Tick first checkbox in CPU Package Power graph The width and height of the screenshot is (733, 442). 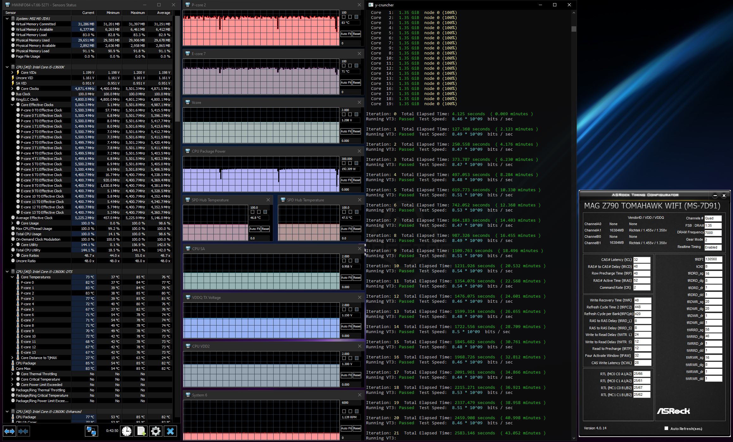(344, 163)
